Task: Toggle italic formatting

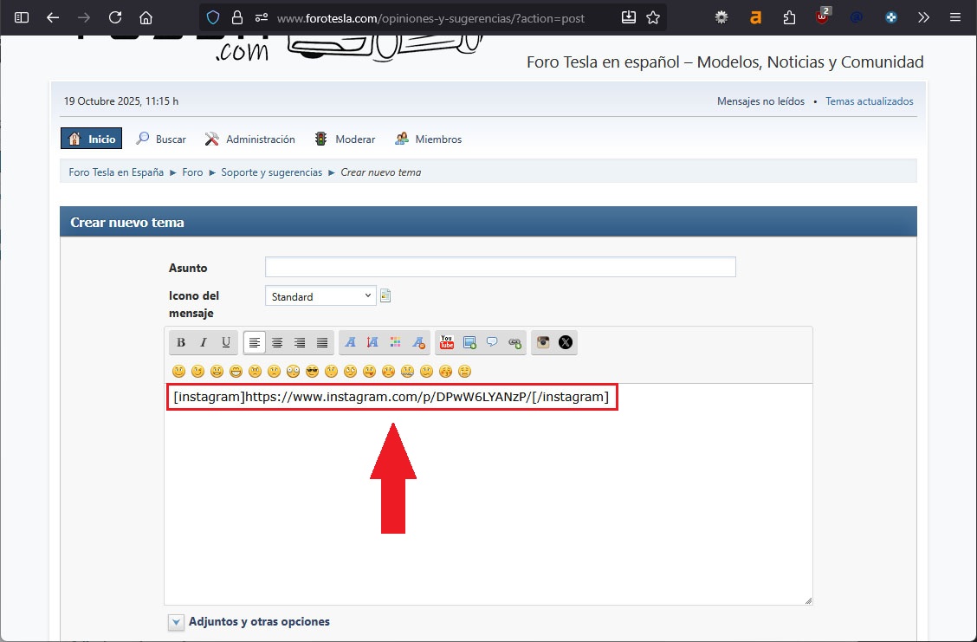Action: click(x=204, y=342)
